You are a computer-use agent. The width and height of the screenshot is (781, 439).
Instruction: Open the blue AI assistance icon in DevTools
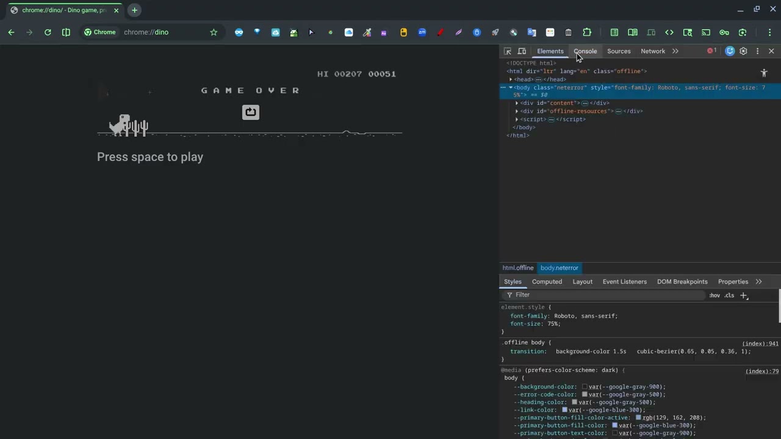pyautogui.click(x=730, y=51)
